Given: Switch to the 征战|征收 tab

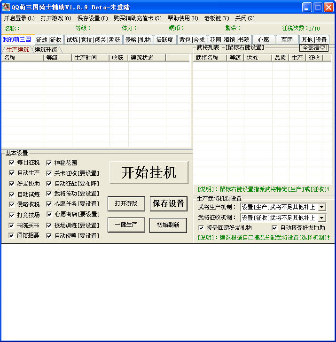Looking at the screenshot, I should point(49,40).
